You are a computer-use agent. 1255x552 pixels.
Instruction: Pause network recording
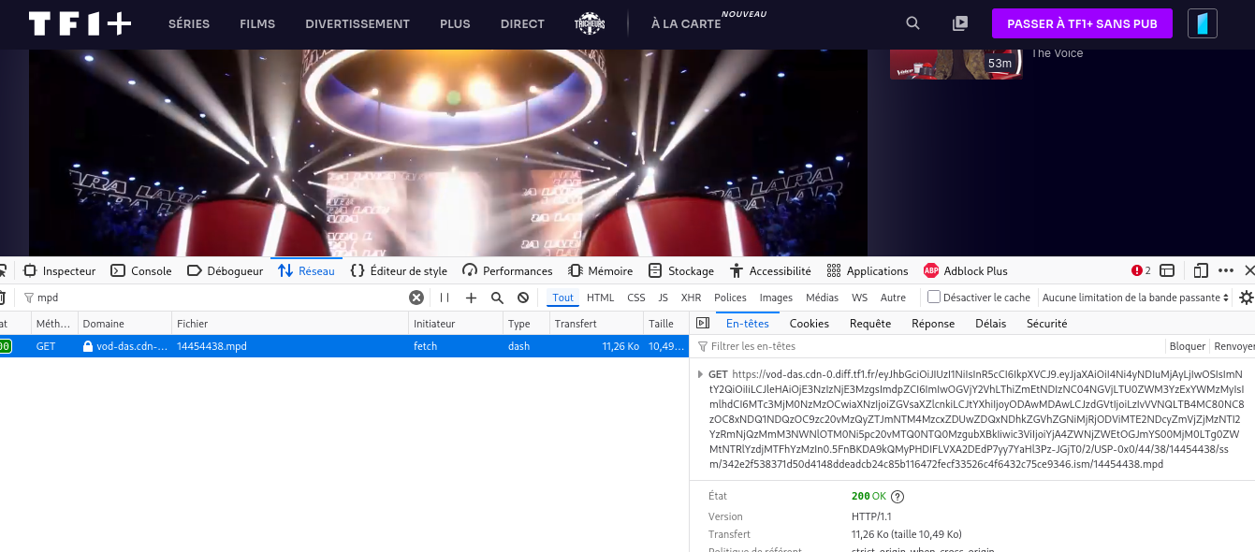pos(445,298)
